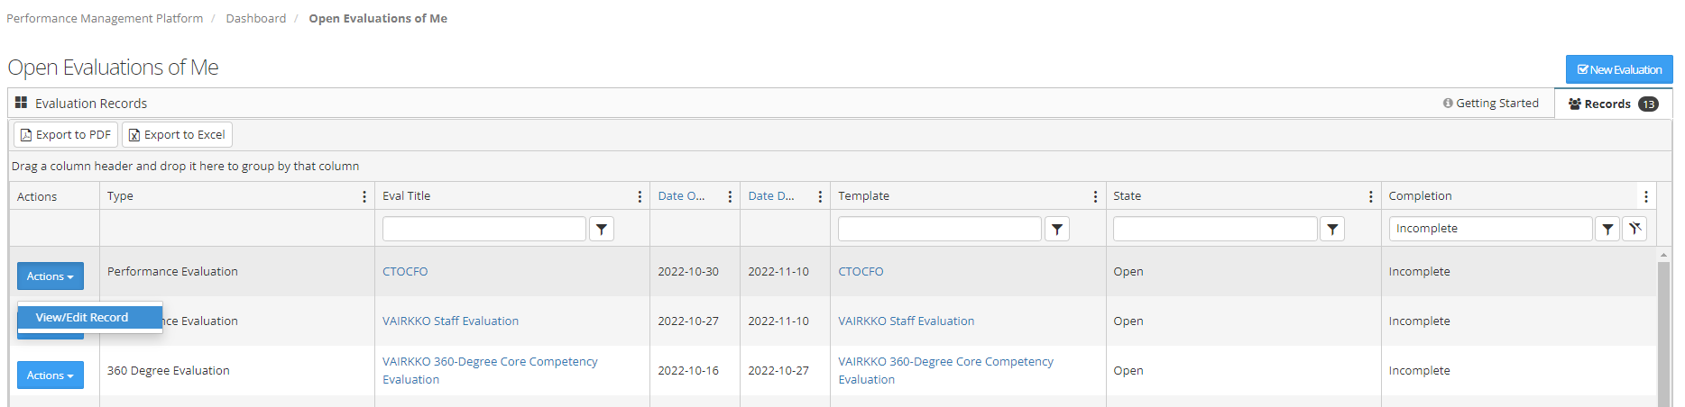Select View/Edit Record from the menu
Screen dimensions: 1685x407
coord(82,318)
